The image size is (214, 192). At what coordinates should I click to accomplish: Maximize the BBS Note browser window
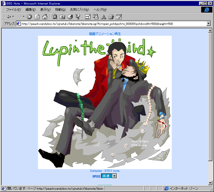pyautogui.click(x=205, y=3)
